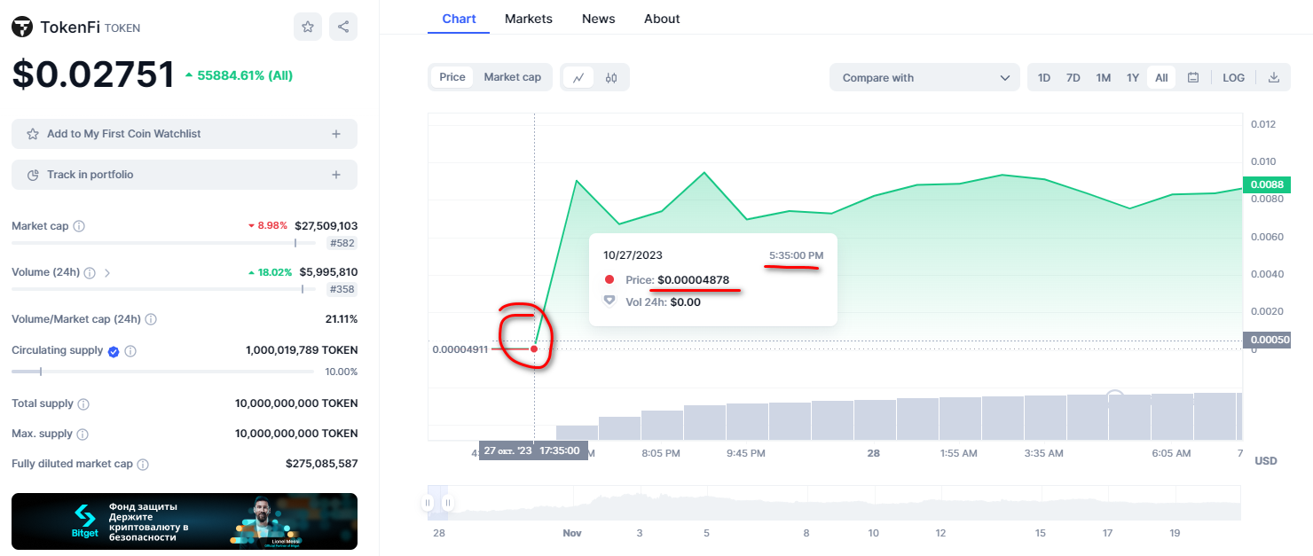
Task: Click the share icon
Action: 343,27
